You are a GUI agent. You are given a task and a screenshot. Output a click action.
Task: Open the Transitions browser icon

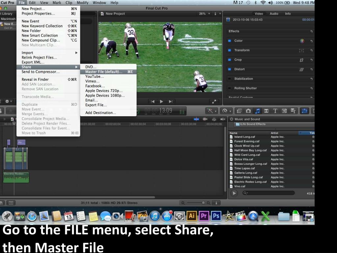tap(266, 111)
